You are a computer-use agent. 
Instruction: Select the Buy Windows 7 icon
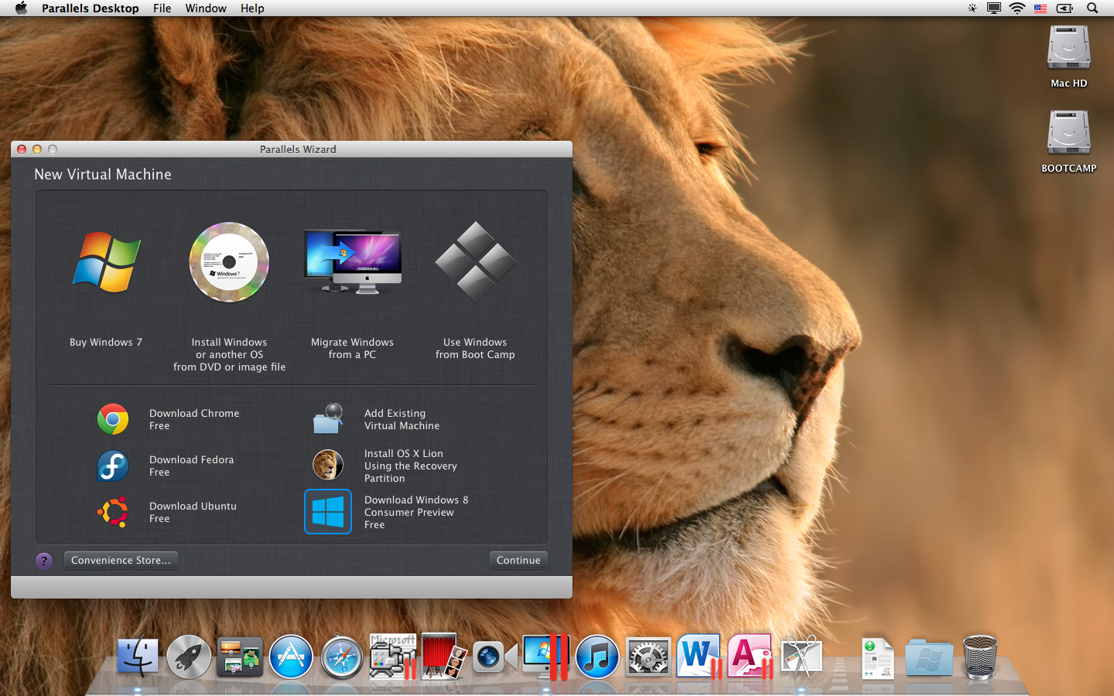106,263
